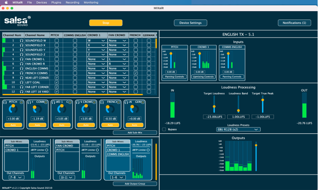
Task: Check GERMAN box for SOUNDFIELD Y row
Action: 149,50
